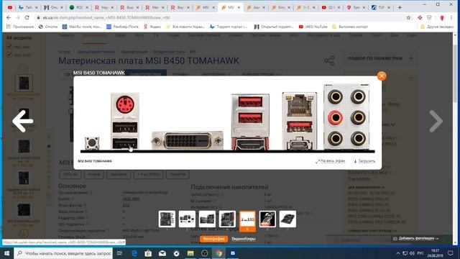Select highlighted rear ports thumbnail

coord(247,220)
